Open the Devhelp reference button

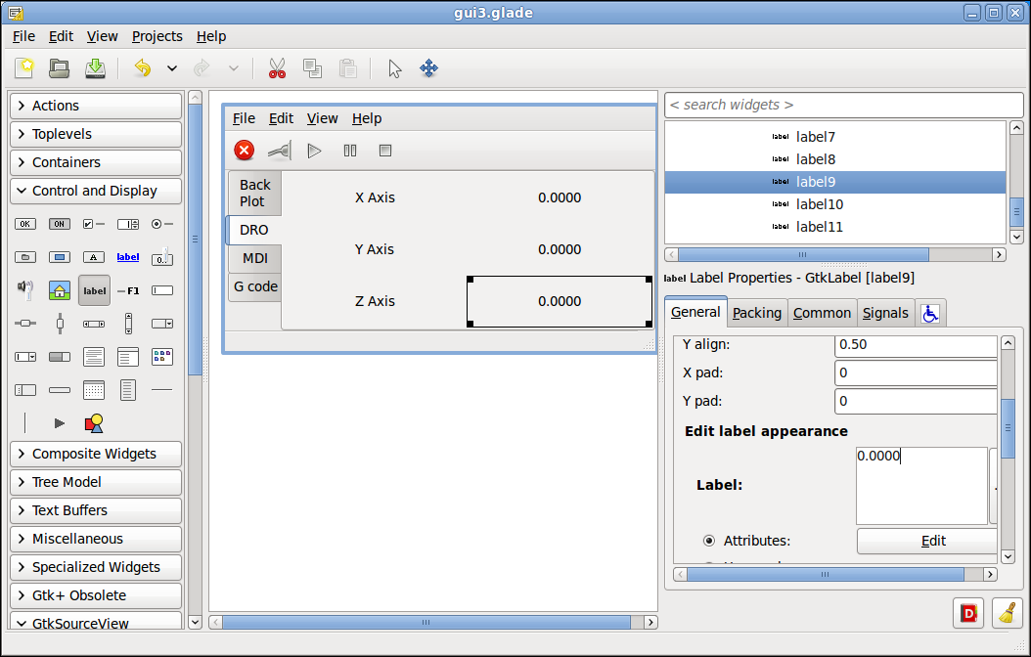(967, 613)
